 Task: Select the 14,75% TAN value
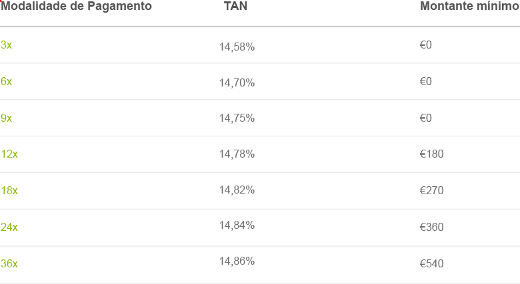point(237,118)
